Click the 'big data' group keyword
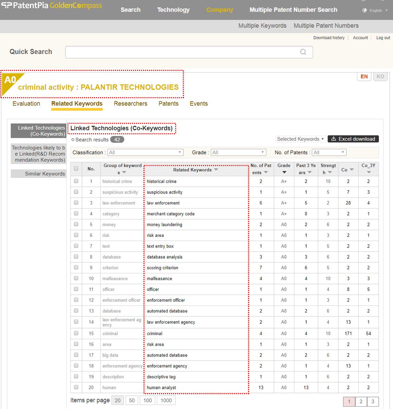393x409 pixels. [110, 355]
